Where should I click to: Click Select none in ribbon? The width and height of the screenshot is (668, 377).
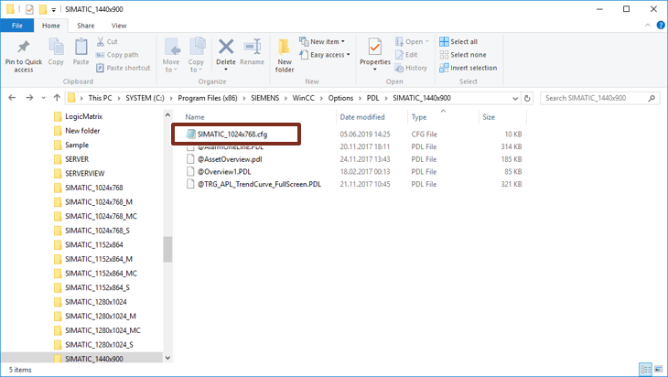point(463,55)
